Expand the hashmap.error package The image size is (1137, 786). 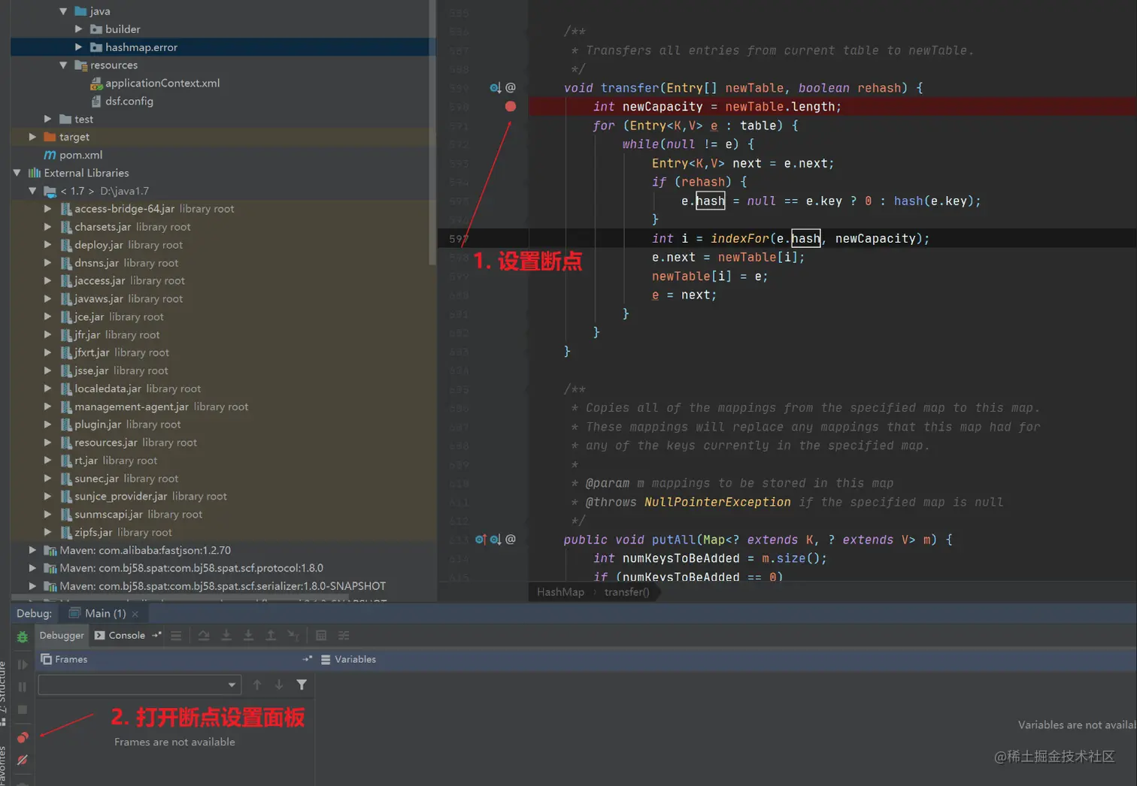pos(78,47)
